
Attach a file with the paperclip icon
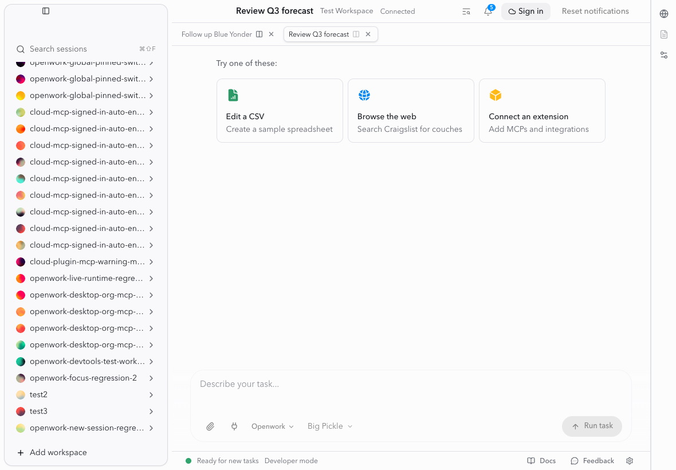pos(210,426)
